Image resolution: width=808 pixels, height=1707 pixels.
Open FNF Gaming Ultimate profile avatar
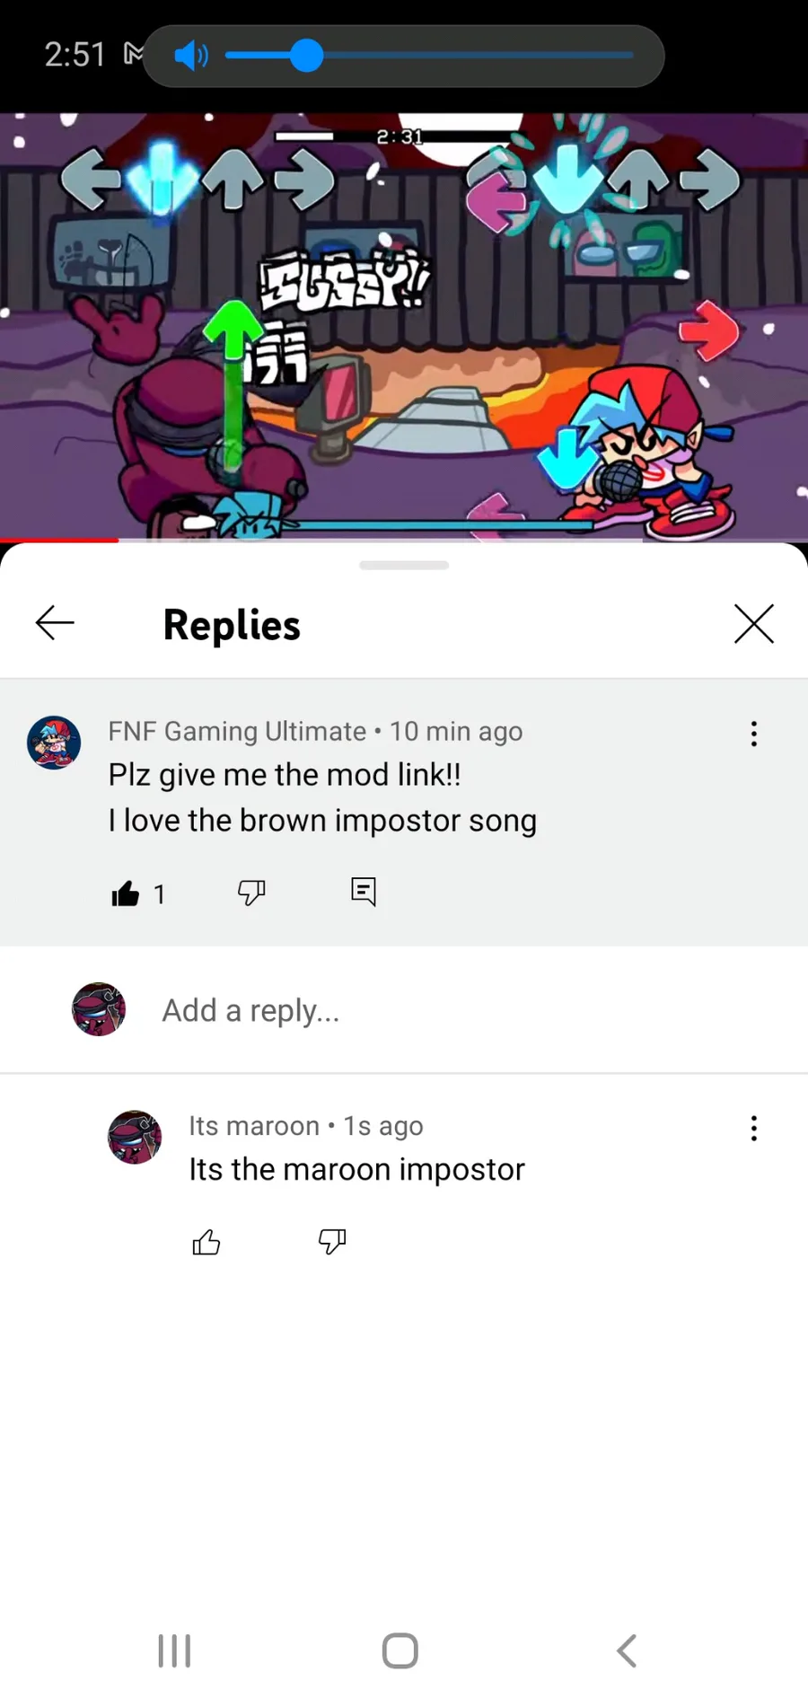click(x=54, y=743)
